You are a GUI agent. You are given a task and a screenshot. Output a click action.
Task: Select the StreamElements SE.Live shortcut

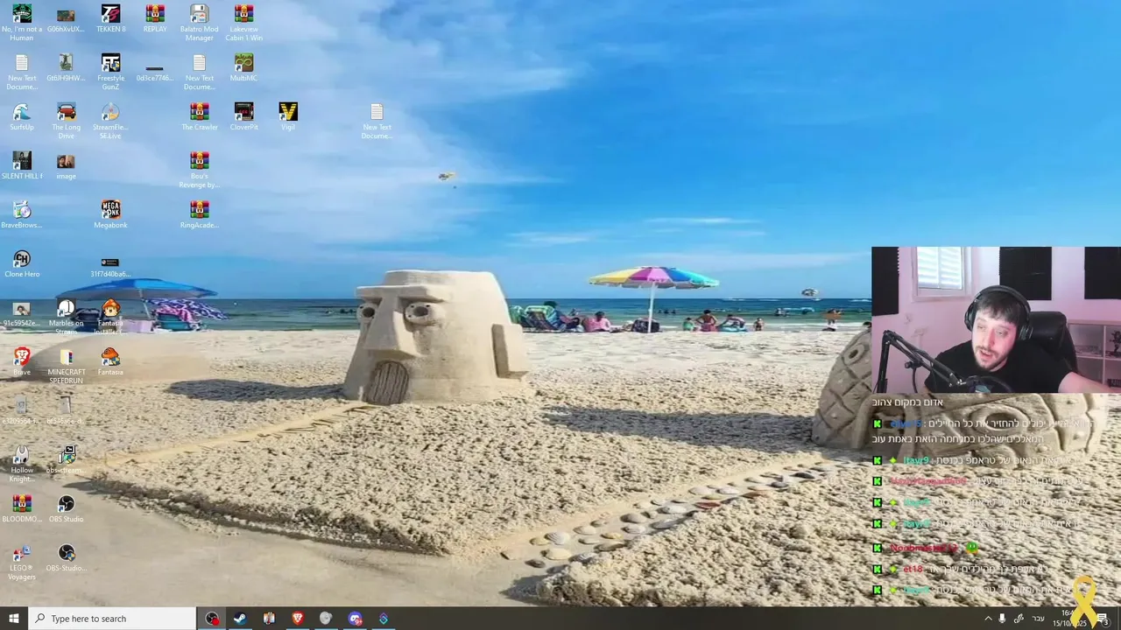pyautogui.click(x=110, y=121)
